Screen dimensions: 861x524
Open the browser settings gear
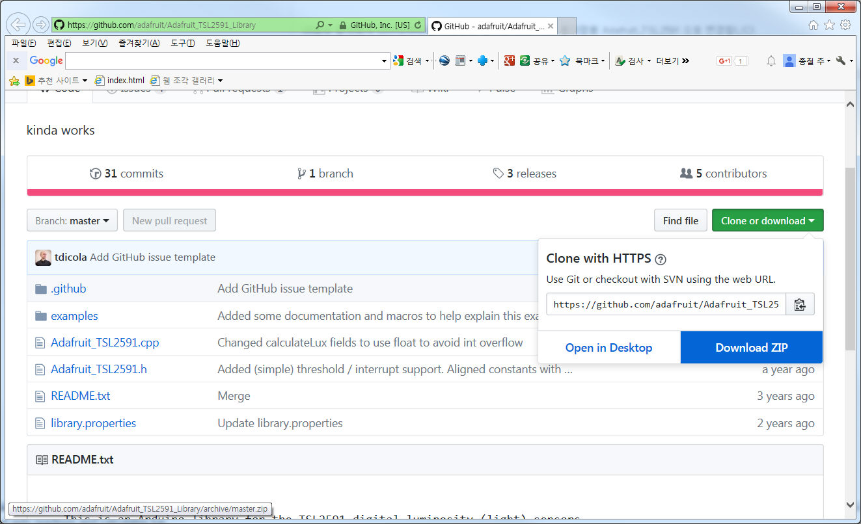coord(845,25)
